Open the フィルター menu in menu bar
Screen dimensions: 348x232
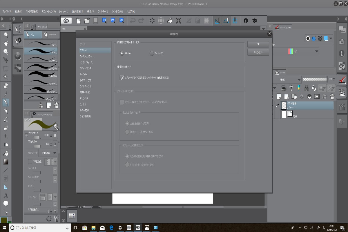(x=103, y=12)
